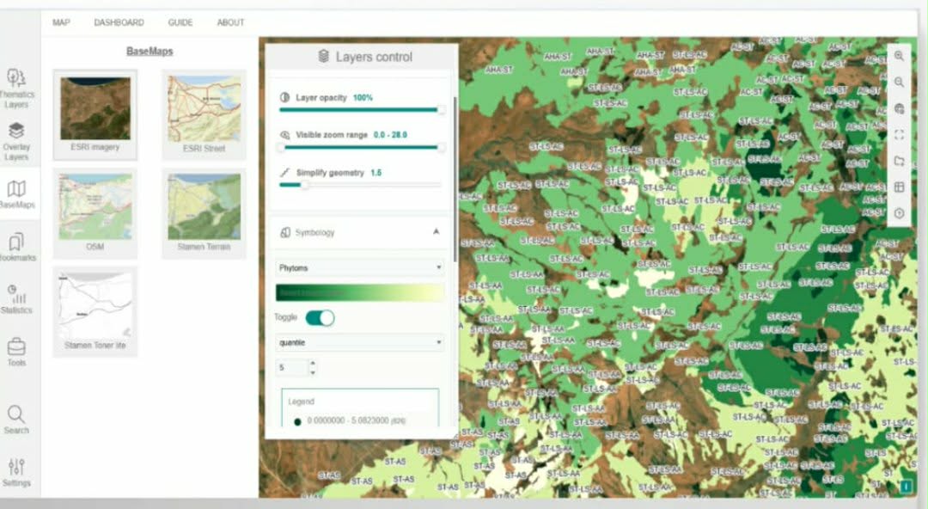Open the Tools sidebar panel

(x=16, y=352)
